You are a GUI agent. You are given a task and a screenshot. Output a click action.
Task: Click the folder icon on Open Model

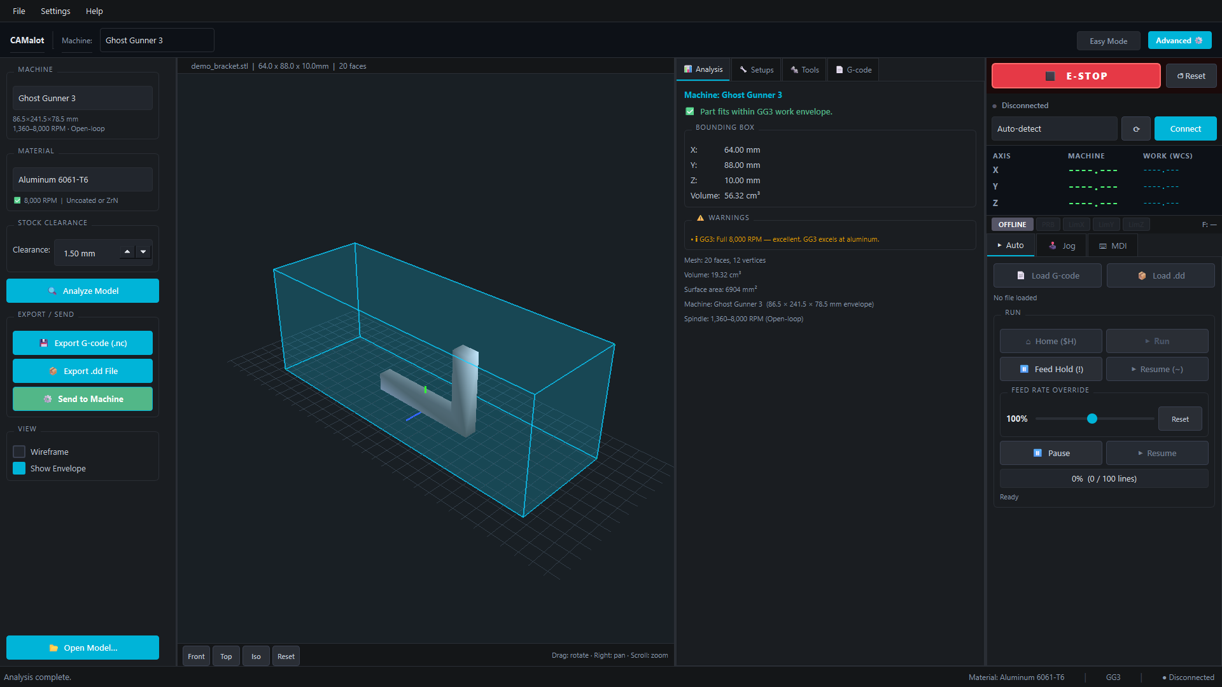point(53,648)
